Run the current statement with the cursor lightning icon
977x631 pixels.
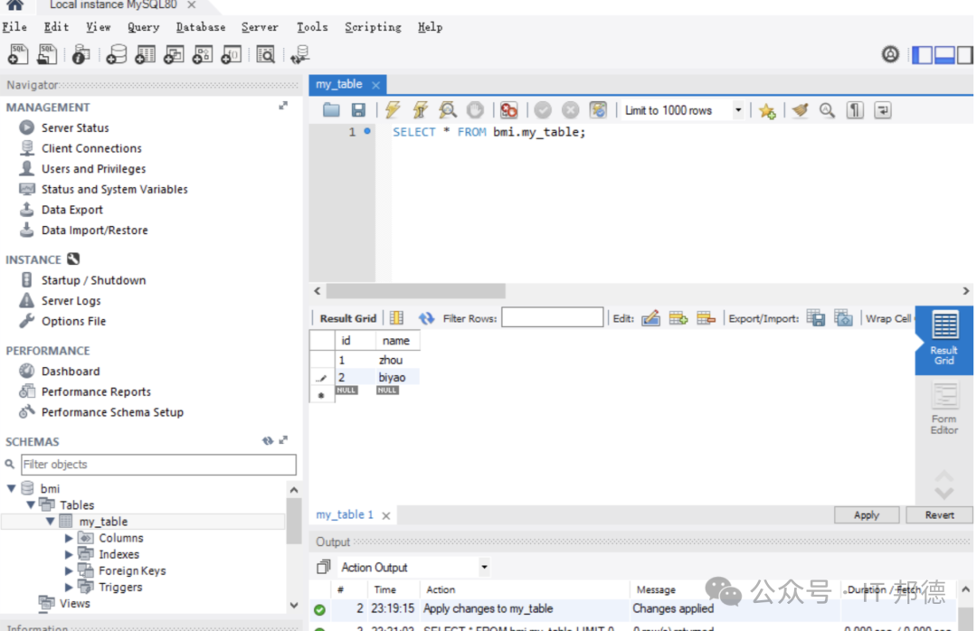421,110
